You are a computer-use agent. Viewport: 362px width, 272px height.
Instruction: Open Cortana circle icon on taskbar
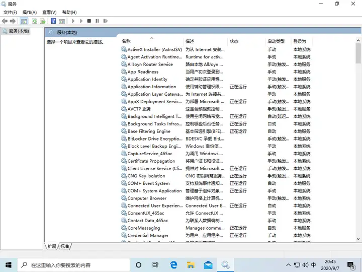tap(139, 265)
